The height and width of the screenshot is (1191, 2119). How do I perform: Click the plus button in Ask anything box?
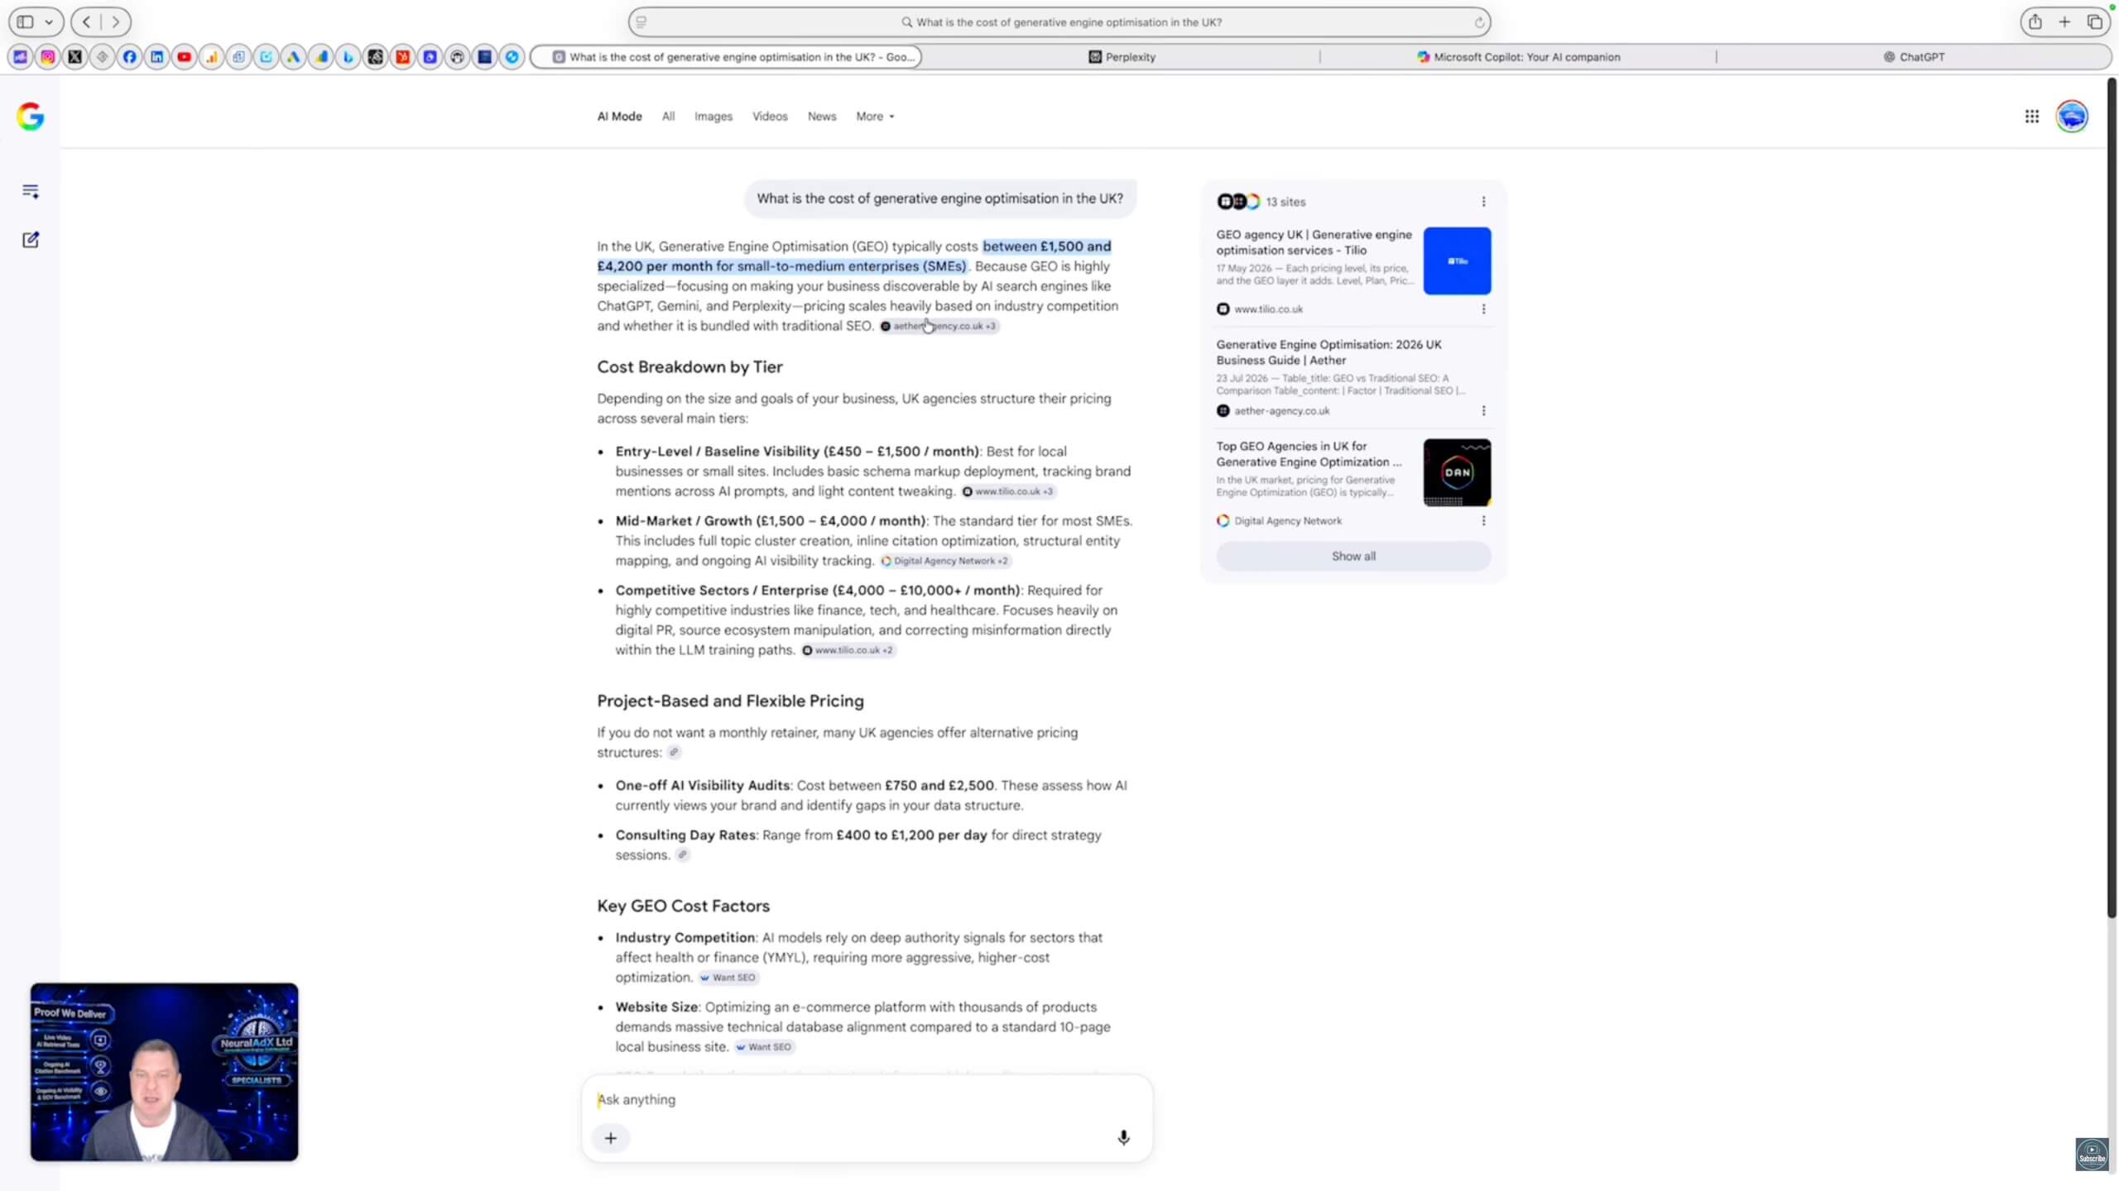coord(611,1138)
